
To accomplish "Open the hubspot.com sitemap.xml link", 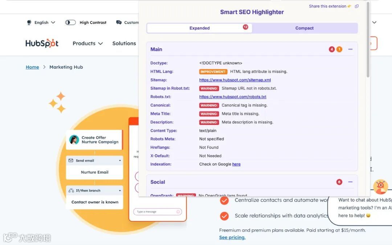I will pyautogui.click(x=235, y=80).
